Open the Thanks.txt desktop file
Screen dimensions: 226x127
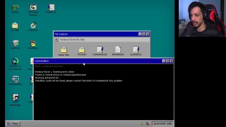point(51,9)
